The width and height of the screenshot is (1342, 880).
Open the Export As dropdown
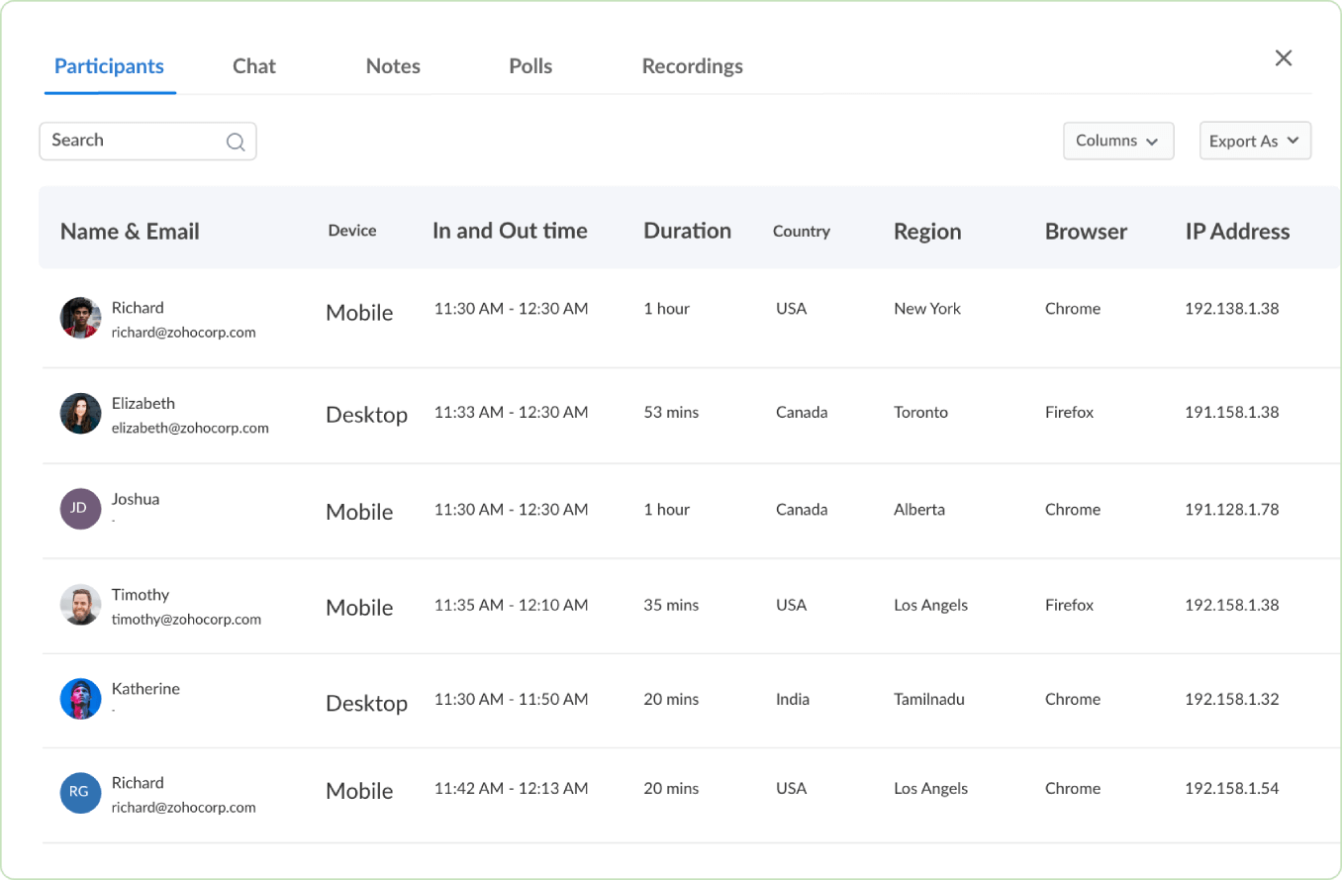[1254, 141]
